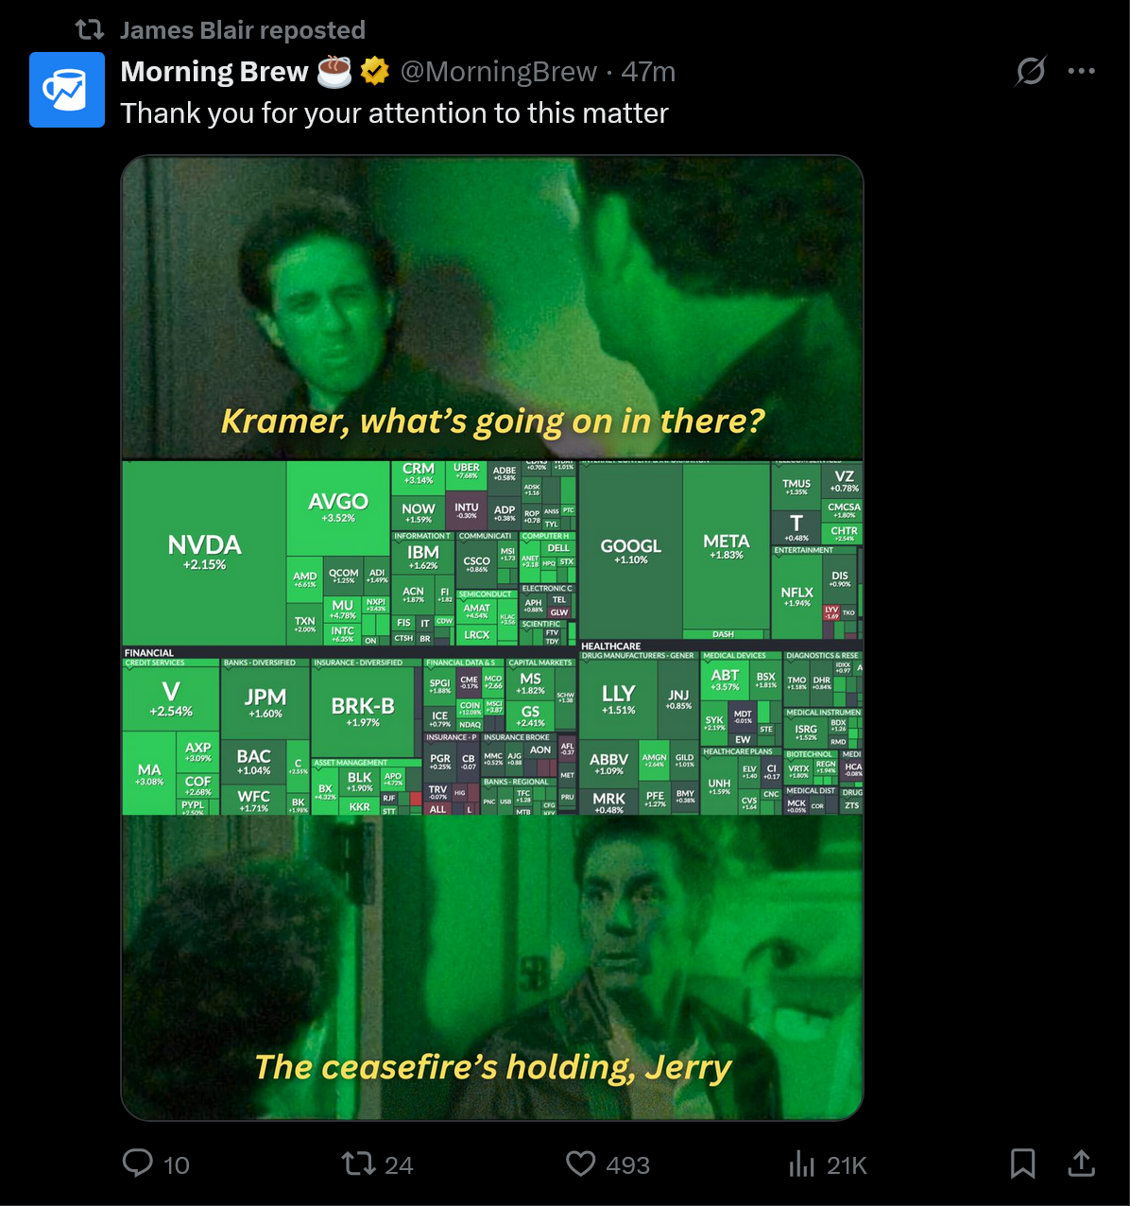Open the three-dot more options menu
The height and width of the screenshot is (1206, 1130).
(x=1081, y=71)
